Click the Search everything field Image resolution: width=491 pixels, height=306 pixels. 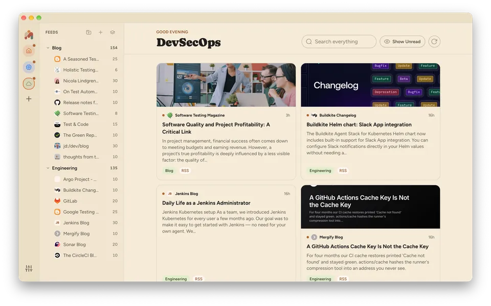tap(339, 41)
